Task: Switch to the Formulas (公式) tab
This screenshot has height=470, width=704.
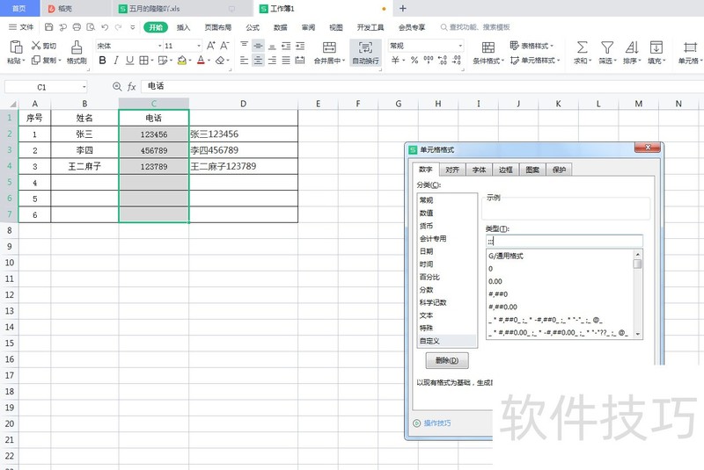Action: 253,27
